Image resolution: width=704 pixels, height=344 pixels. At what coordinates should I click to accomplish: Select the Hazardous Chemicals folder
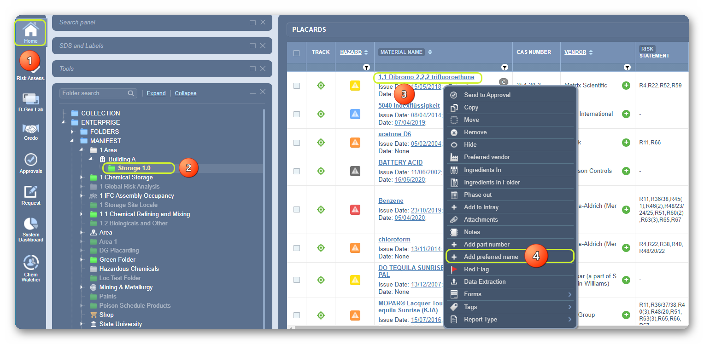129,269
